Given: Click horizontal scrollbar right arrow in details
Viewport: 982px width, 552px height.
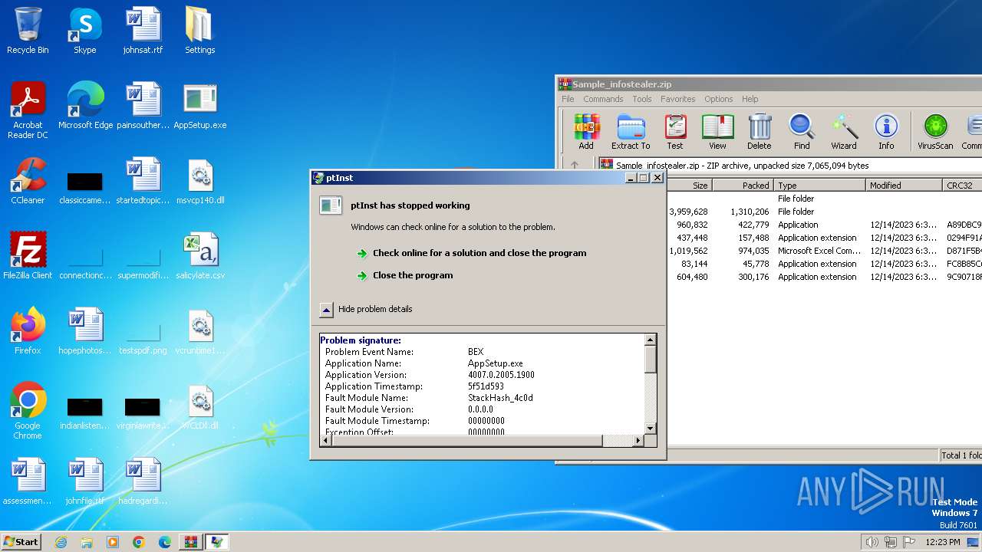Looking at the screenshot, I should tap(638, 440).
